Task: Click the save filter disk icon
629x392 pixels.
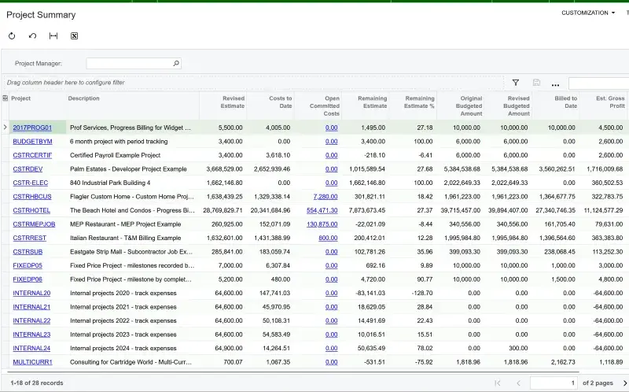Action: [x=536, y=83]
